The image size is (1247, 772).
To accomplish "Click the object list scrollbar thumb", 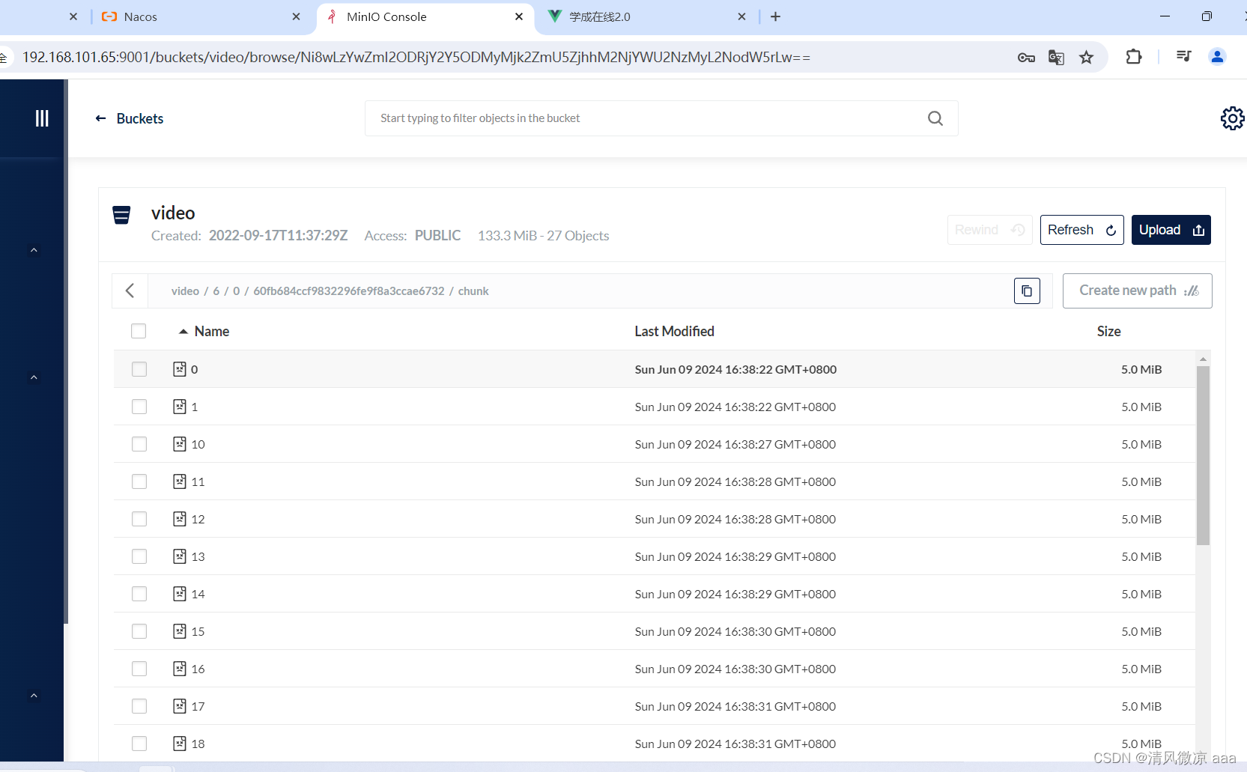I will point(1203,455).
